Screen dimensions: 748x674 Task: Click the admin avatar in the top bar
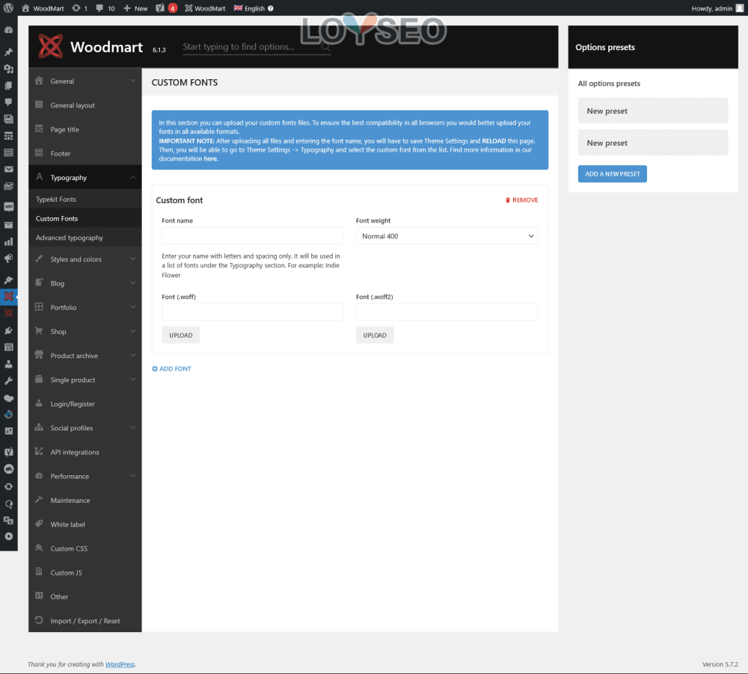tap(740, 8)
